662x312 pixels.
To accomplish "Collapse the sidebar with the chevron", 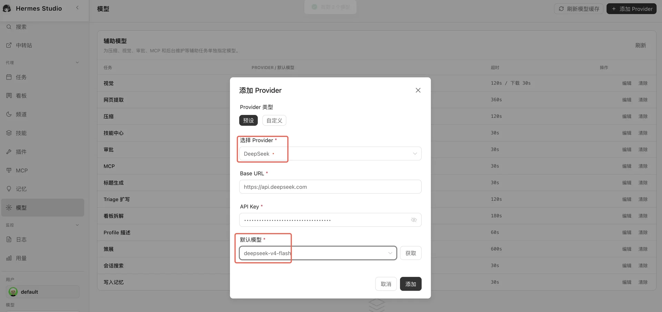I will coord(77,8).
